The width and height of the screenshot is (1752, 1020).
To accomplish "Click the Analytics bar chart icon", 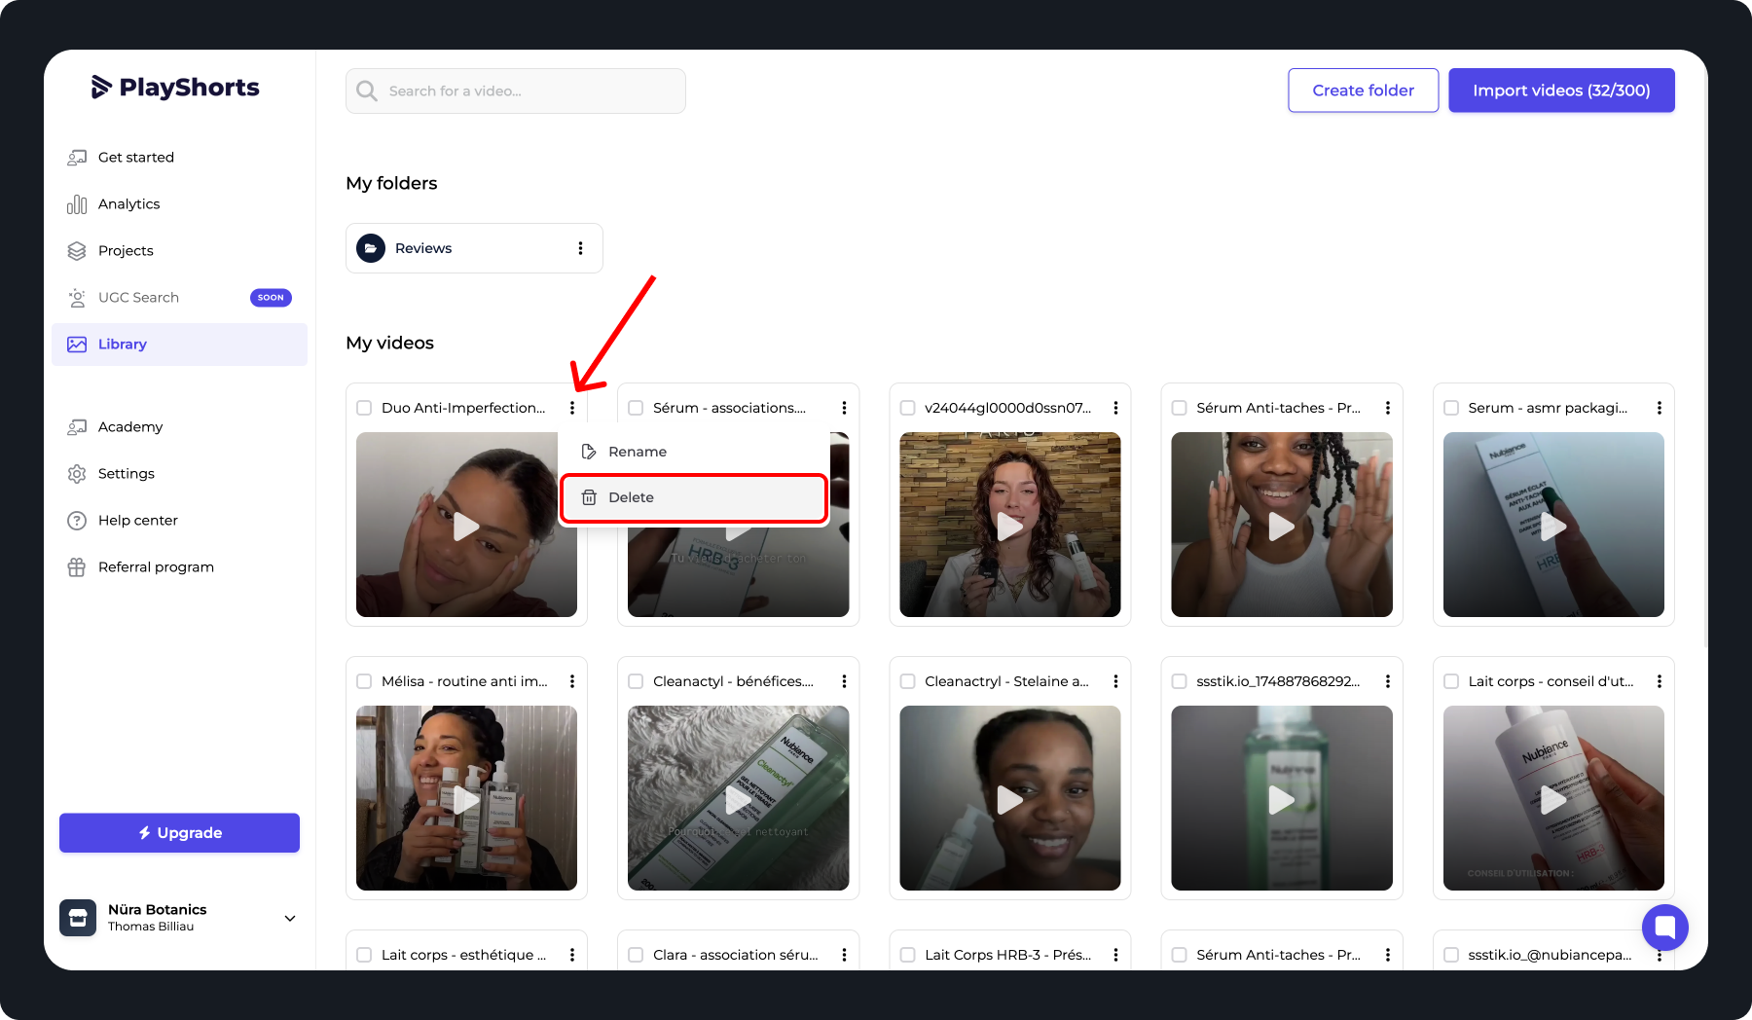I will pyautogui.click(x=77, y=204).
